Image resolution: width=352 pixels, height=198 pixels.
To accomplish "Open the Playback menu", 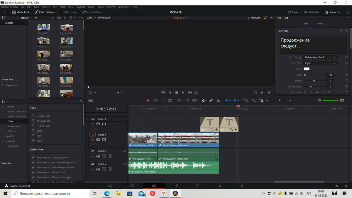I will (80, 7).
